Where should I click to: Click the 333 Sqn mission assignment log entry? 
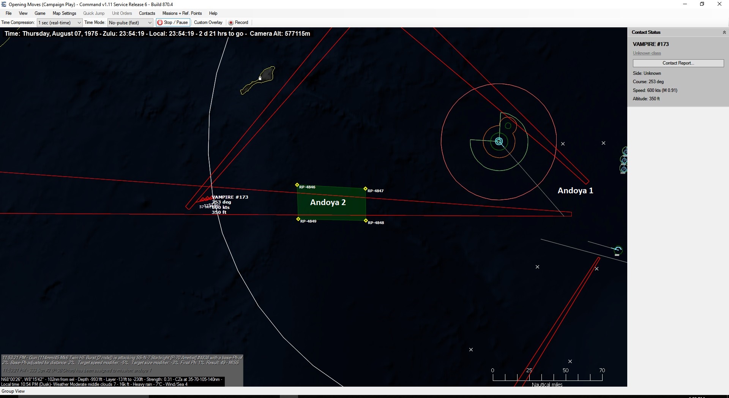pos(77,370)
